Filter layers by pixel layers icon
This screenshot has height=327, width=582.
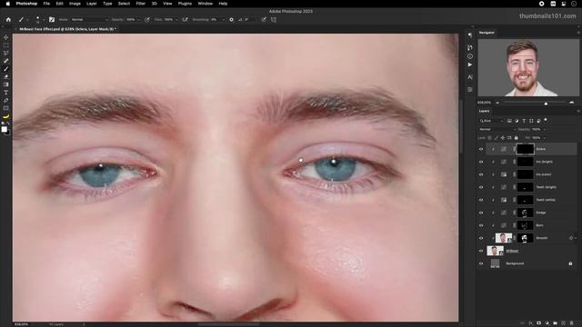pyautogui.click(x=509, y=121)
